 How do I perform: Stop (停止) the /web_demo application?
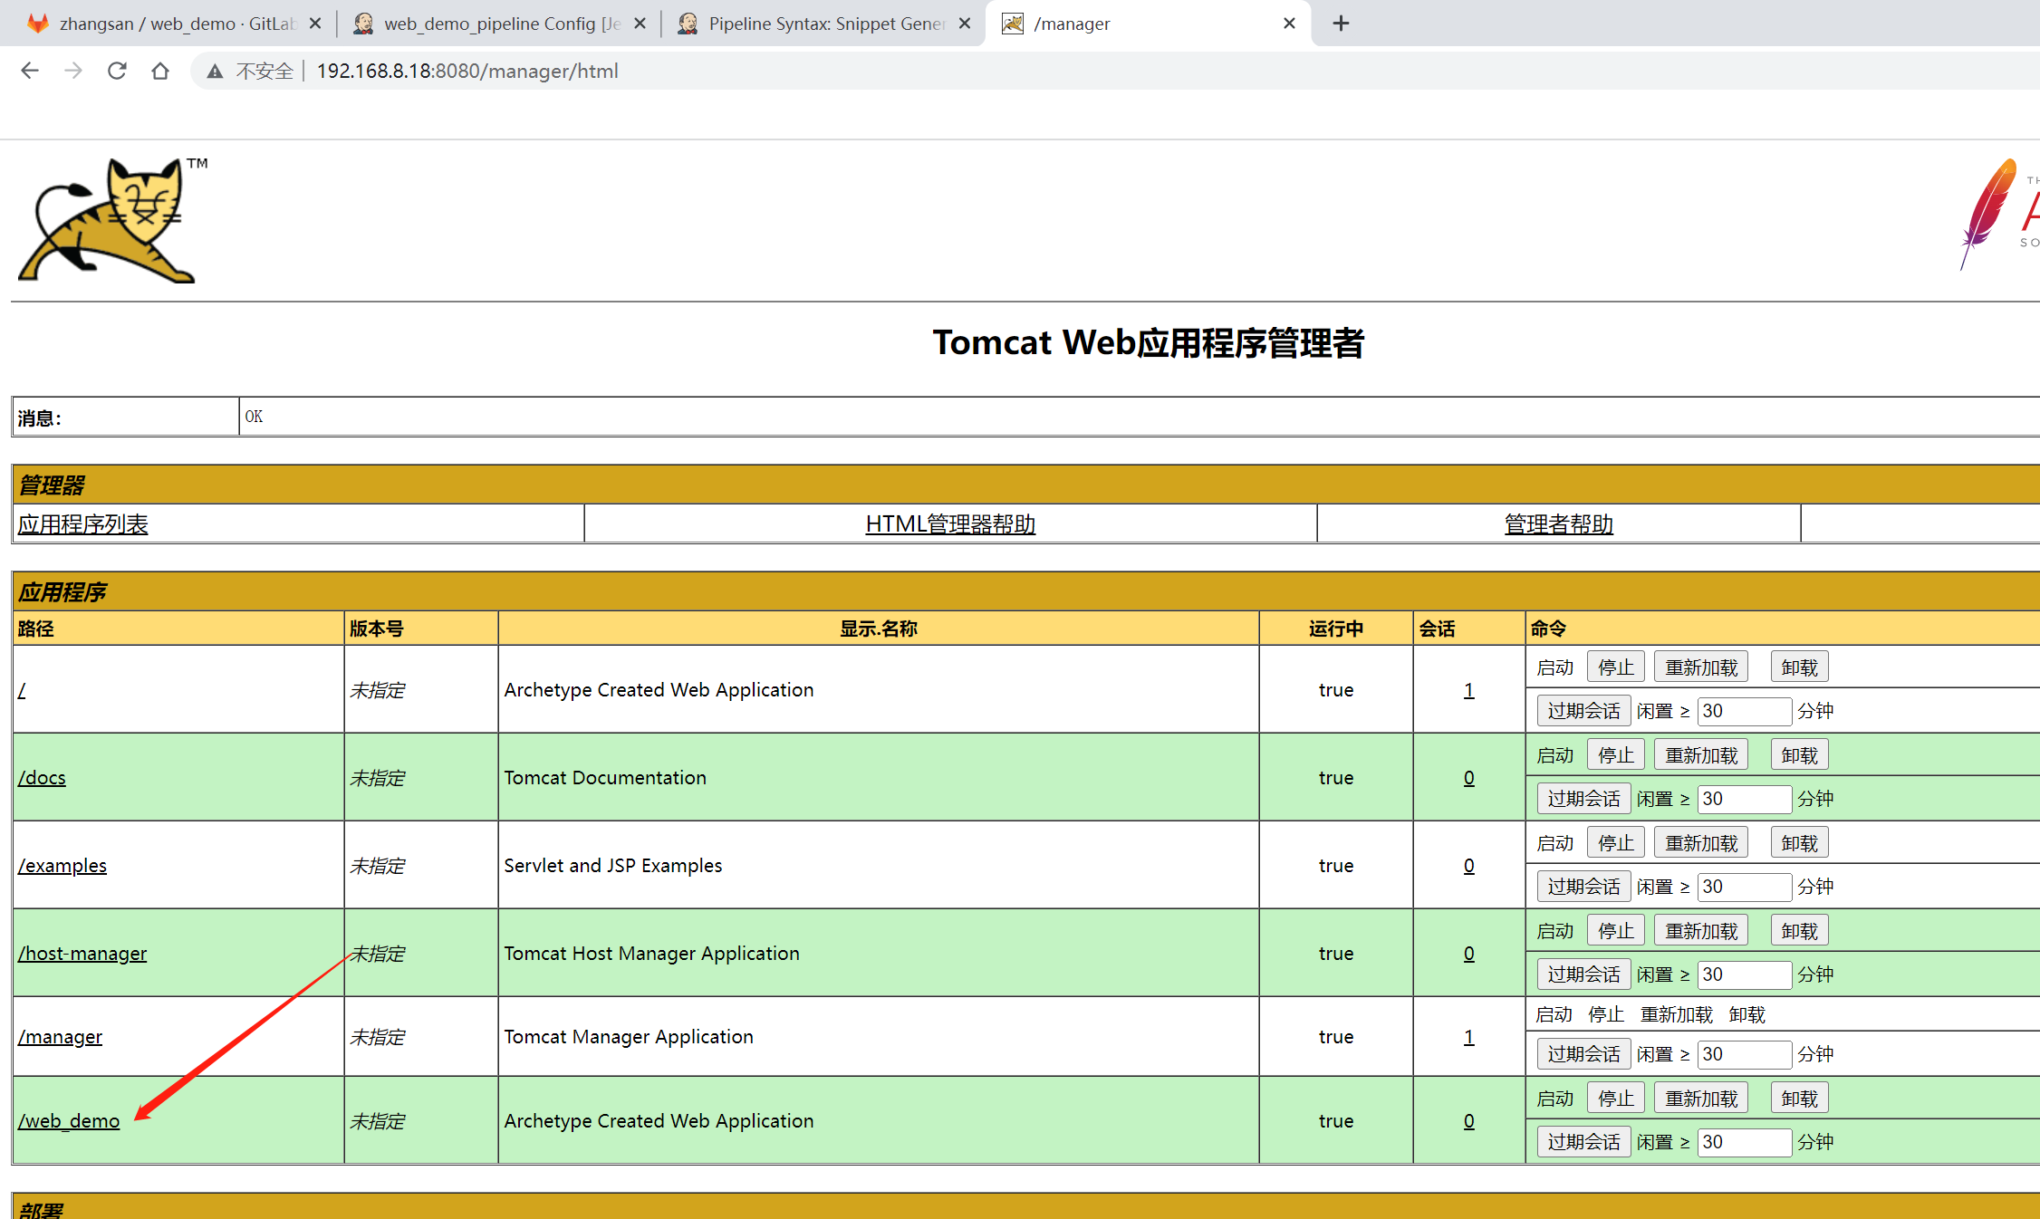click(1615, 1099)
